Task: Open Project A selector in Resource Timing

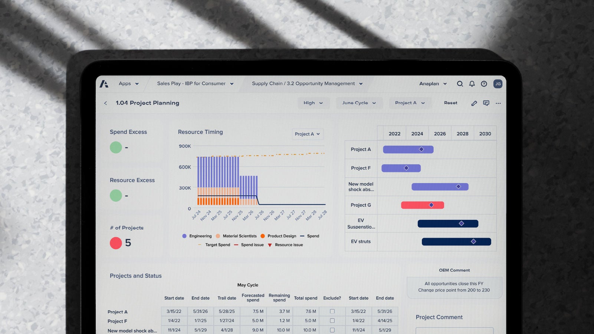Action: pyautogui.click(x=308, y=134)
